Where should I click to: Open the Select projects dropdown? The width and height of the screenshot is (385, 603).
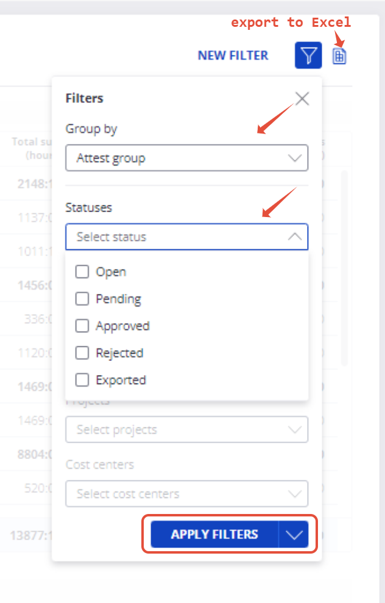pos(186,430)
